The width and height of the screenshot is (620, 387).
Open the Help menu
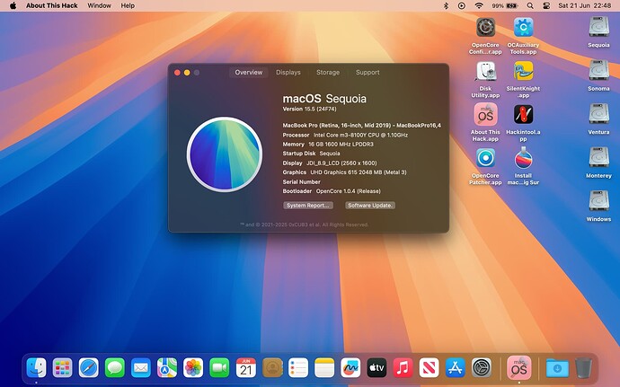[128, 5]
